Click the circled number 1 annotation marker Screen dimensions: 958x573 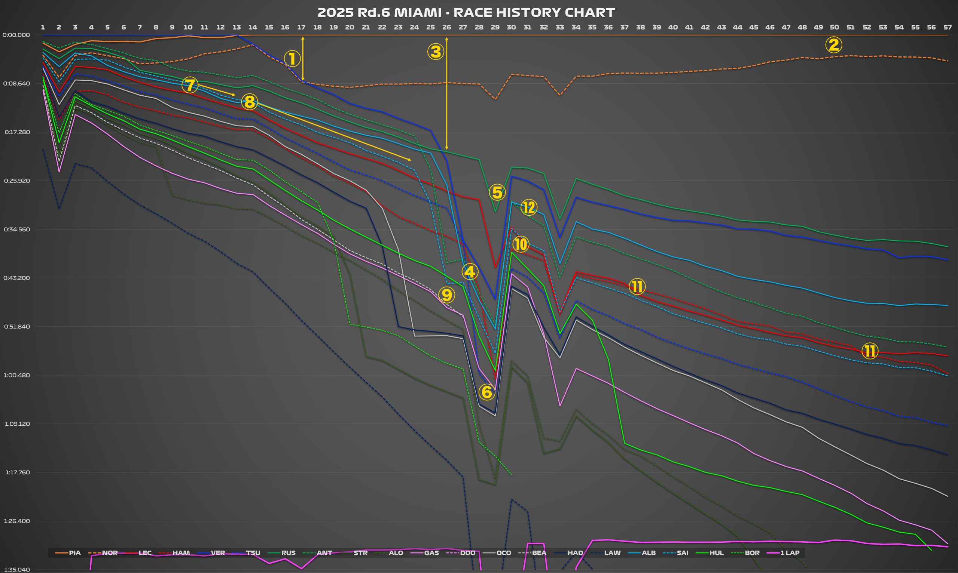tap(292, 59)
